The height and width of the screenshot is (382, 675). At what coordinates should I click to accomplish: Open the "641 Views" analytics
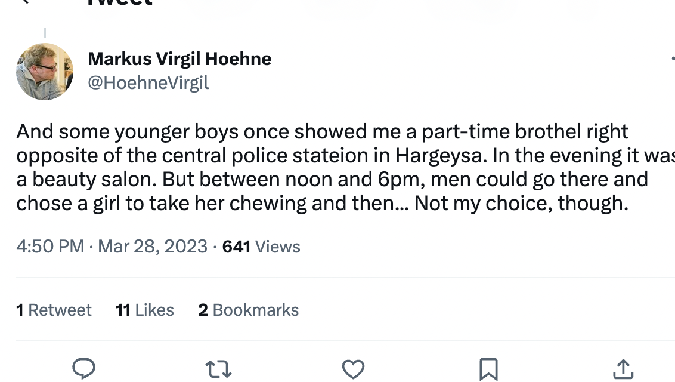coord(261,247)
